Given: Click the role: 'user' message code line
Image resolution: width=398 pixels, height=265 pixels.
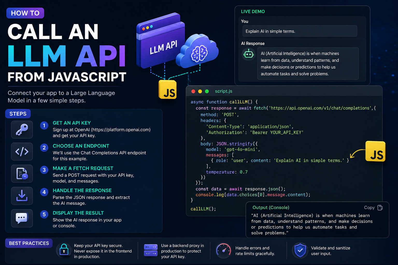Looking at the screenshot, I should [x=280, y=160].
